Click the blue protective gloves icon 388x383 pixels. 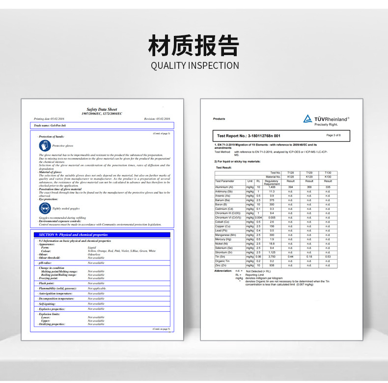tap(45, 146)
